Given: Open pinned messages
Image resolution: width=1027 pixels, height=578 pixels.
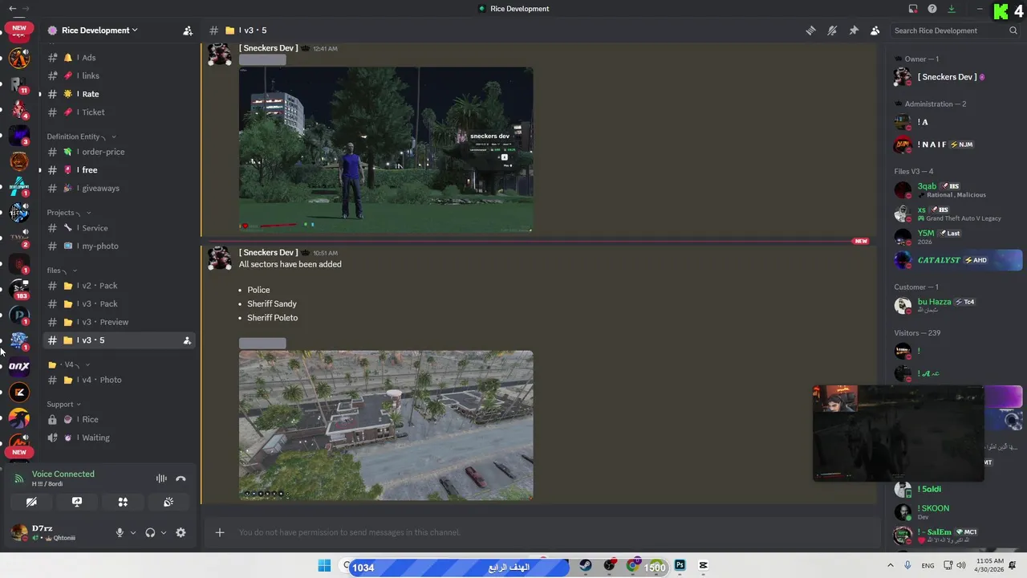Looking at the screenshot, I should coord(854,31).
